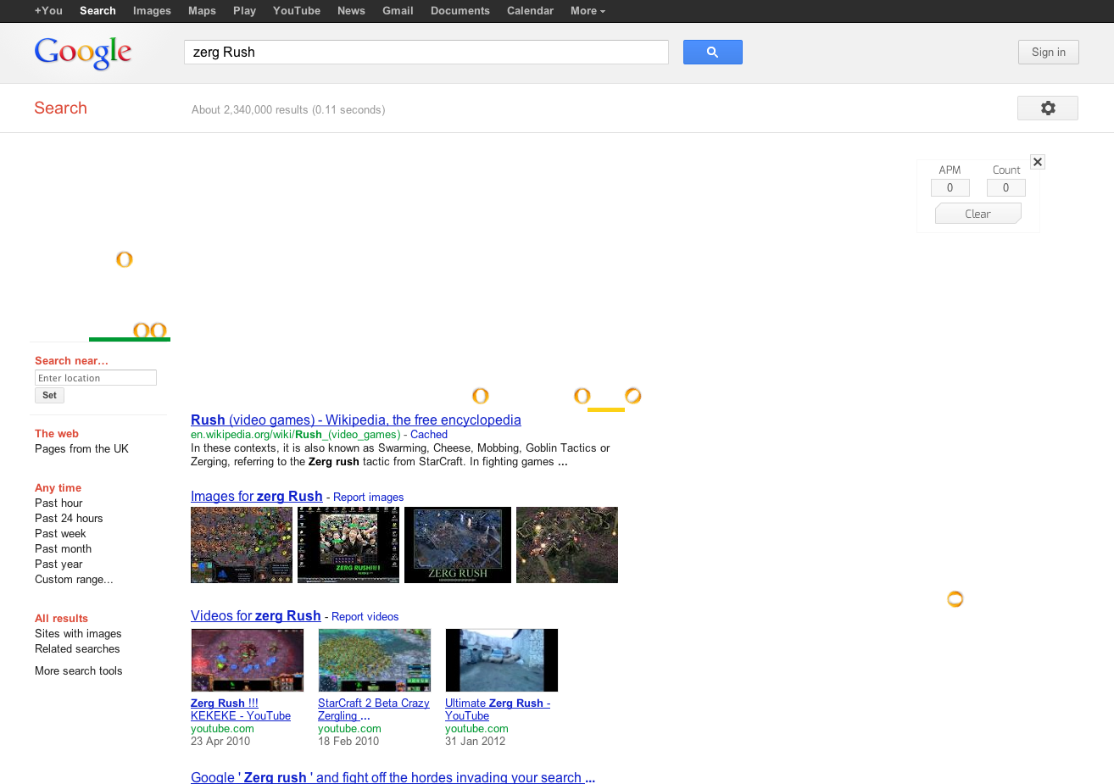Open the ZERG RUSH captioned image thumbnail
The image size is (1114, 784).
[457, 545]
